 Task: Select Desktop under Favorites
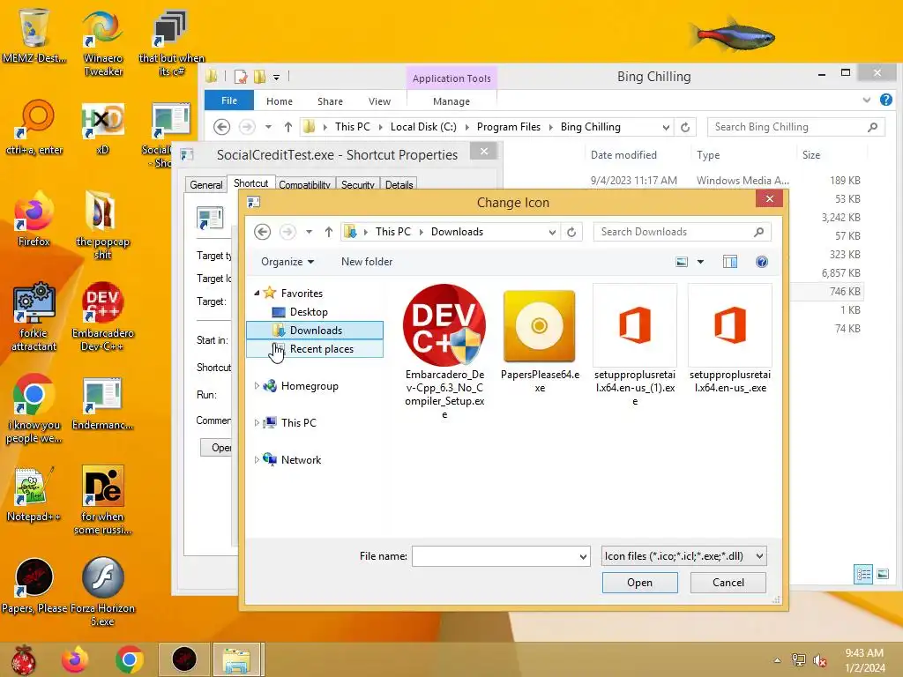[309, 312]
